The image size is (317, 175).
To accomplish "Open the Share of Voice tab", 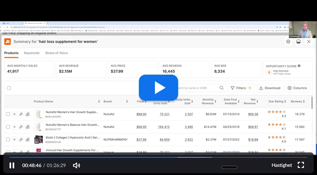I will click(x=57, y=53).
